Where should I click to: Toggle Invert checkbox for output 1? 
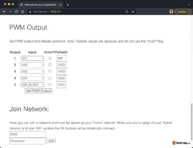pyautogui.click(x=50, y=58)
